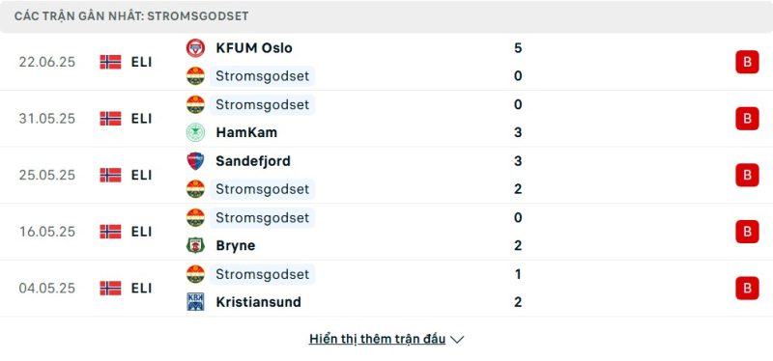
Task: Click the red B badge for the Kristiansund match
Action: tap(747, 288)
